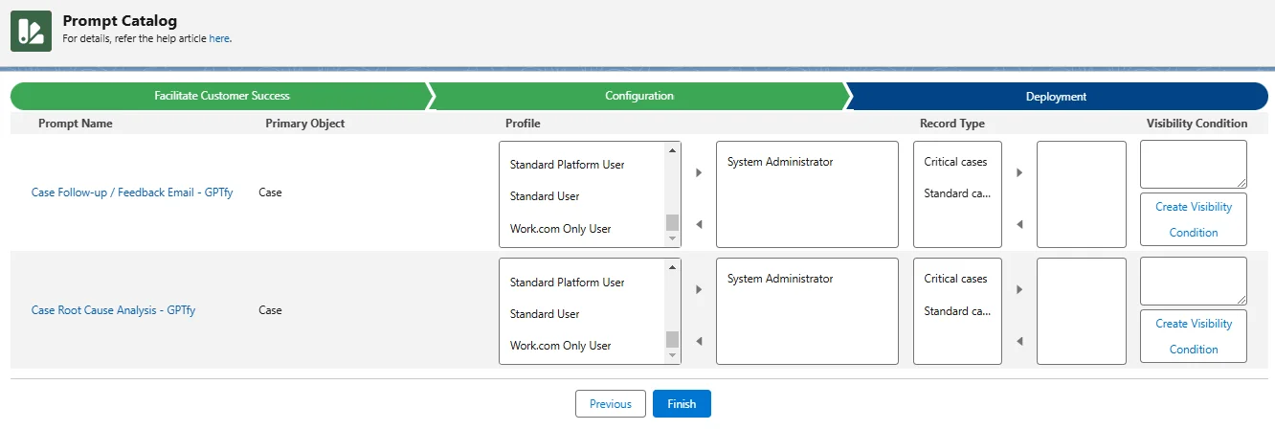Click the Prompt Catalog app icon

(31, 31)
